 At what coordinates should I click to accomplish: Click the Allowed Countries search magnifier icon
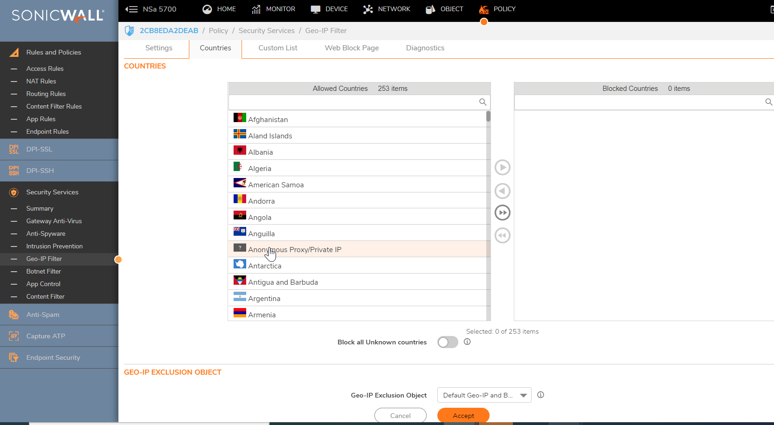483,102
